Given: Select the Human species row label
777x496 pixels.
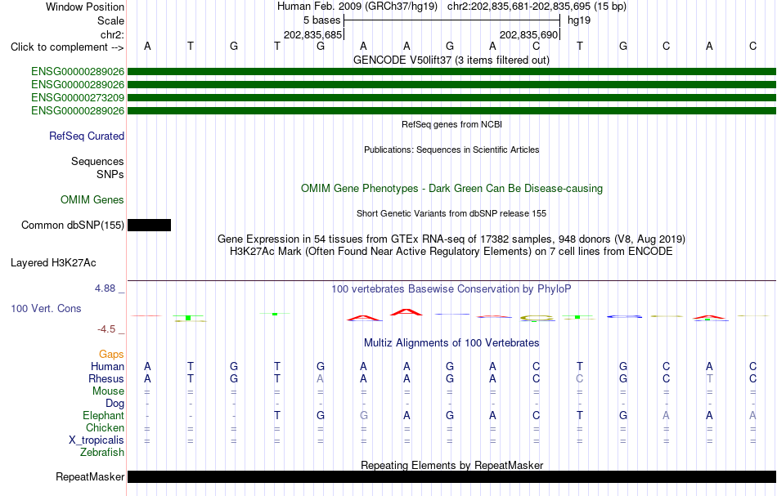Looking at the screenshot, I should point(107,366).
